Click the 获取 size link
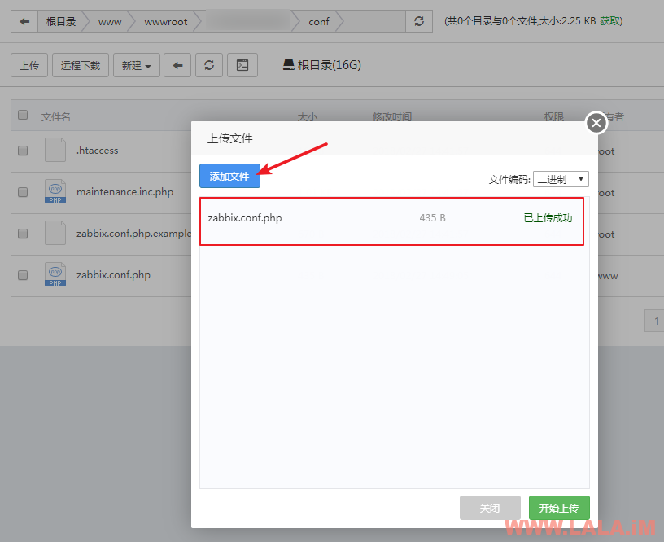Viewport: 664px width, 542px height. pos(610,21)
